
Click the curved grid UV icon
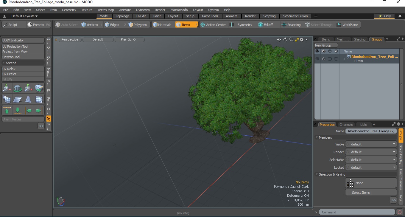(7, 99)
